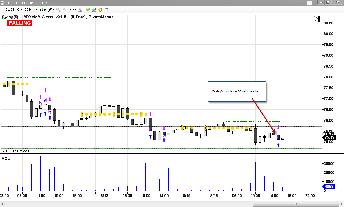Open the 60 Min interval dropdown
Screen dimensions: 344x207
coord(31,10)
